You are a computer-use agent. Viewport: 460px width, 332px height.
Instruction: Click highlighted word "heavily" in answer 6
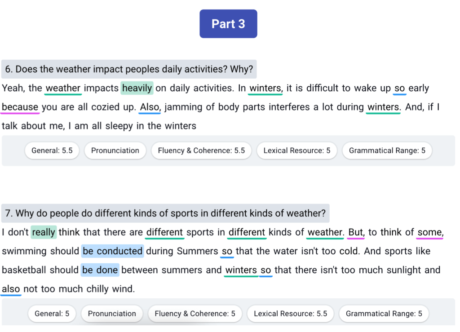(x=137, y=88)
